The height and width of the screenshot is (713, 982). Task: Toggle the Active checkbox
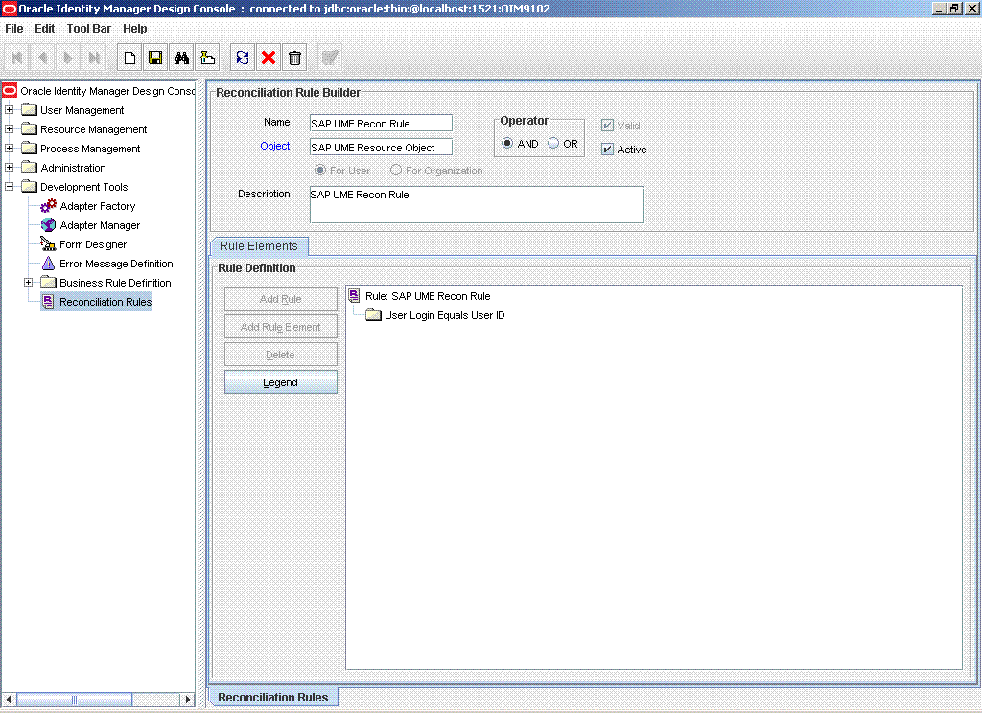pos(607,149)
